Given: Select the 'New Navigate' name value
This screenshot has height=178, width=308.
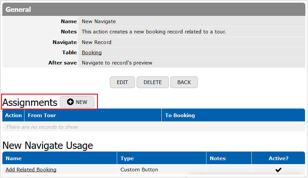Looking at the screenshot, I should (99, 22).
